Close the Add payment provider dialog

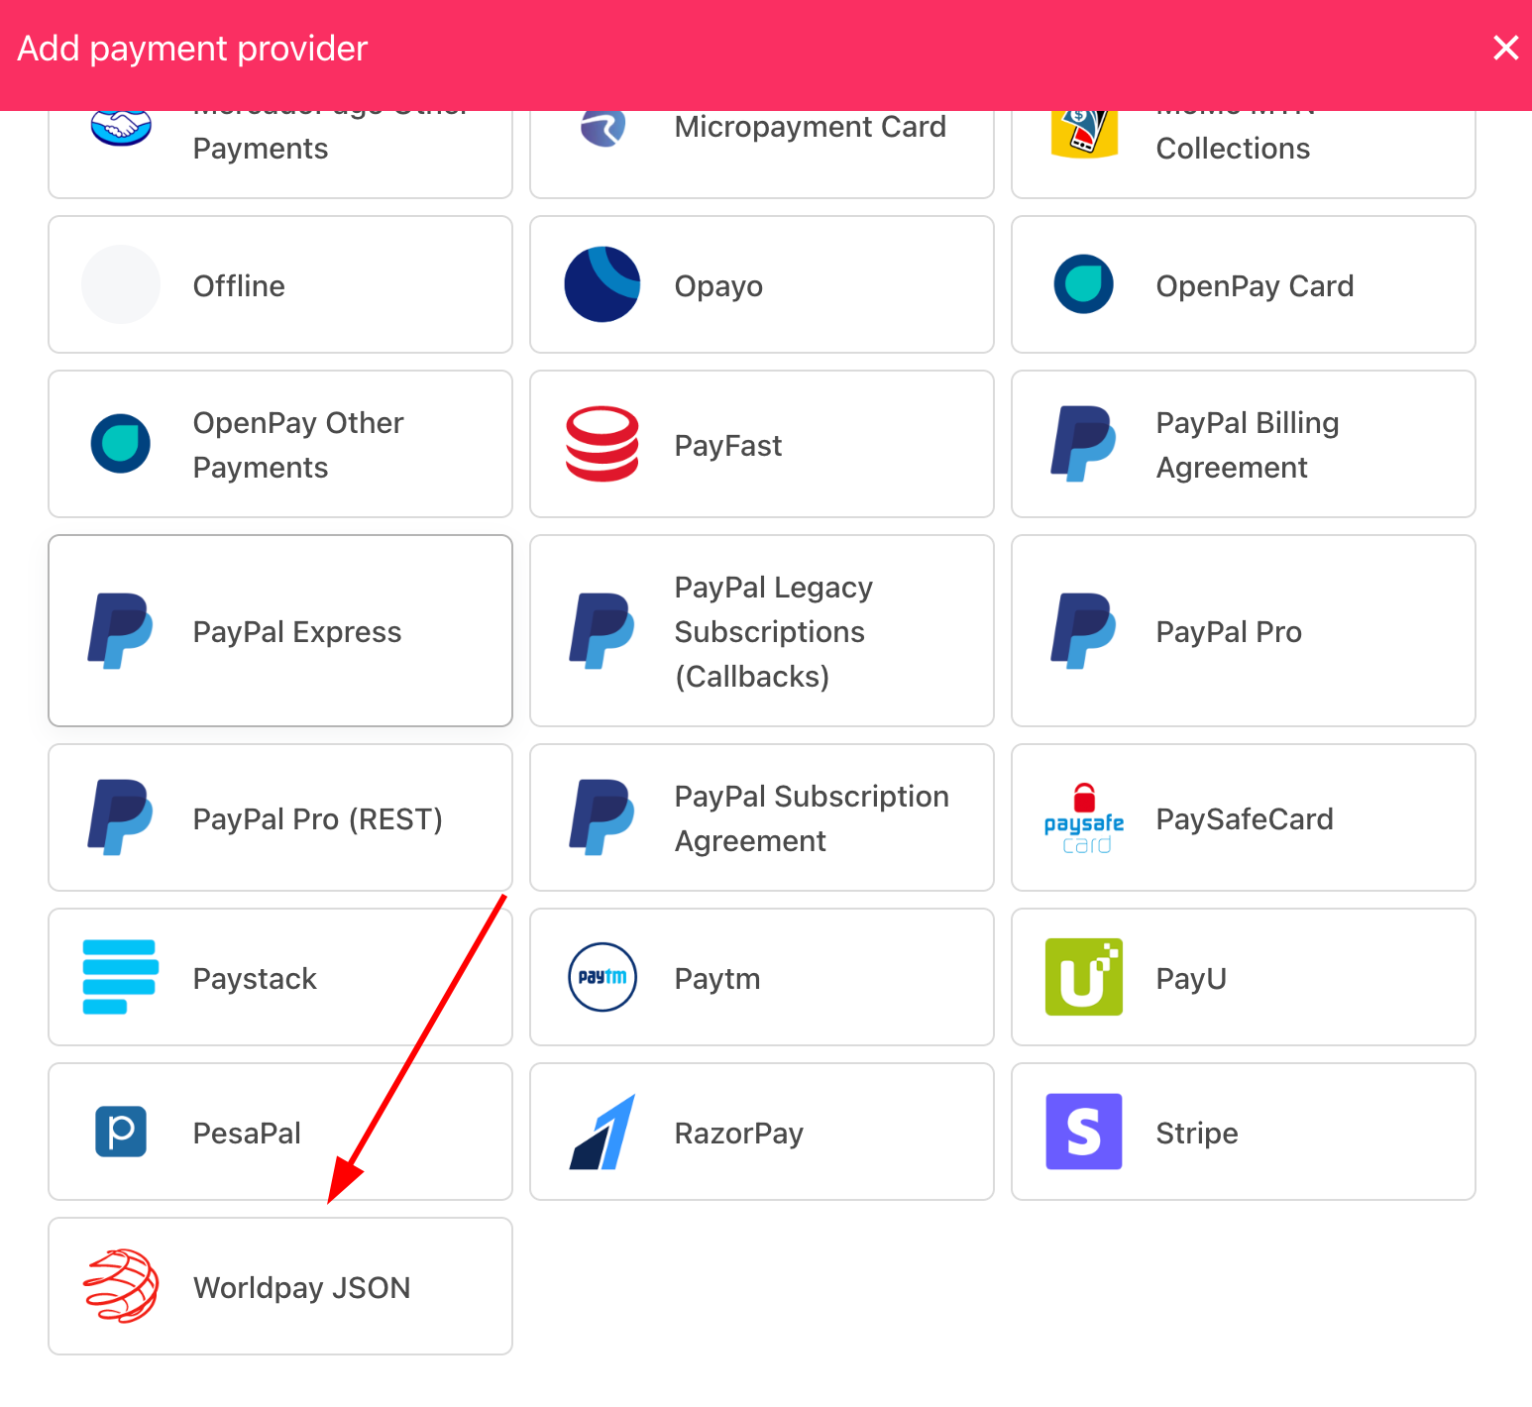[1505, 48]
